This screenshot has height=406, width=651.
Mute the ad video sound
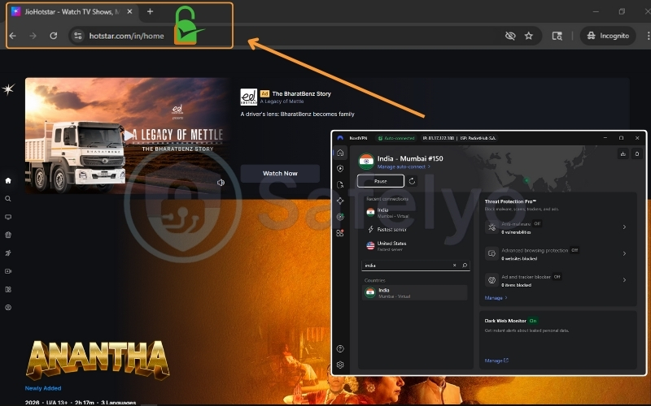pos(221,183)
